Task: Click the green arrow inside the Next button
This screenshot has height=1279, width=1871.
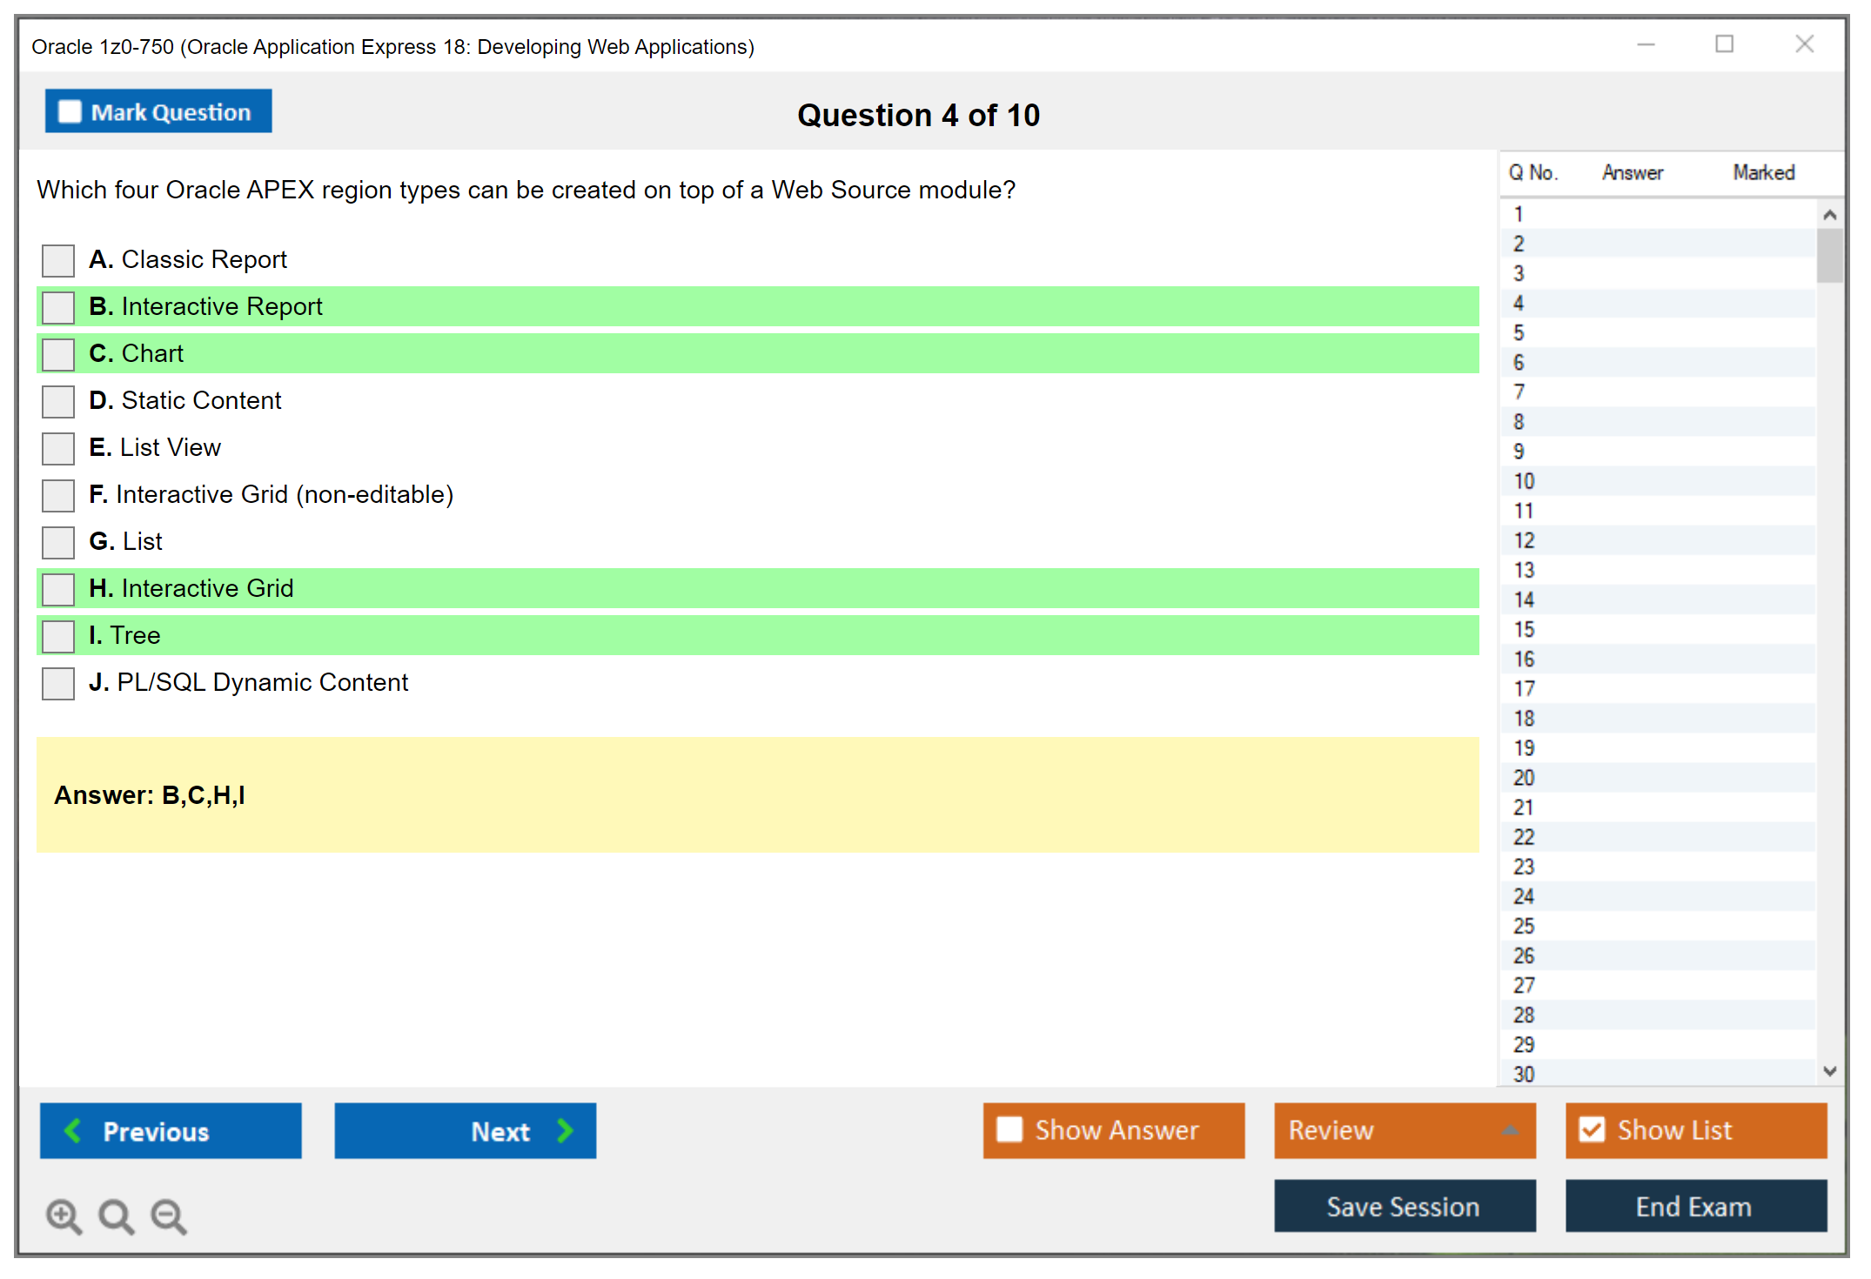Action: tap(566, 1131)
